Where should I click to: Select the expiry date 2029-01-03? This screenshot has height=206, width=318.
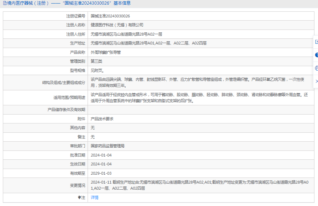(101, 173)
